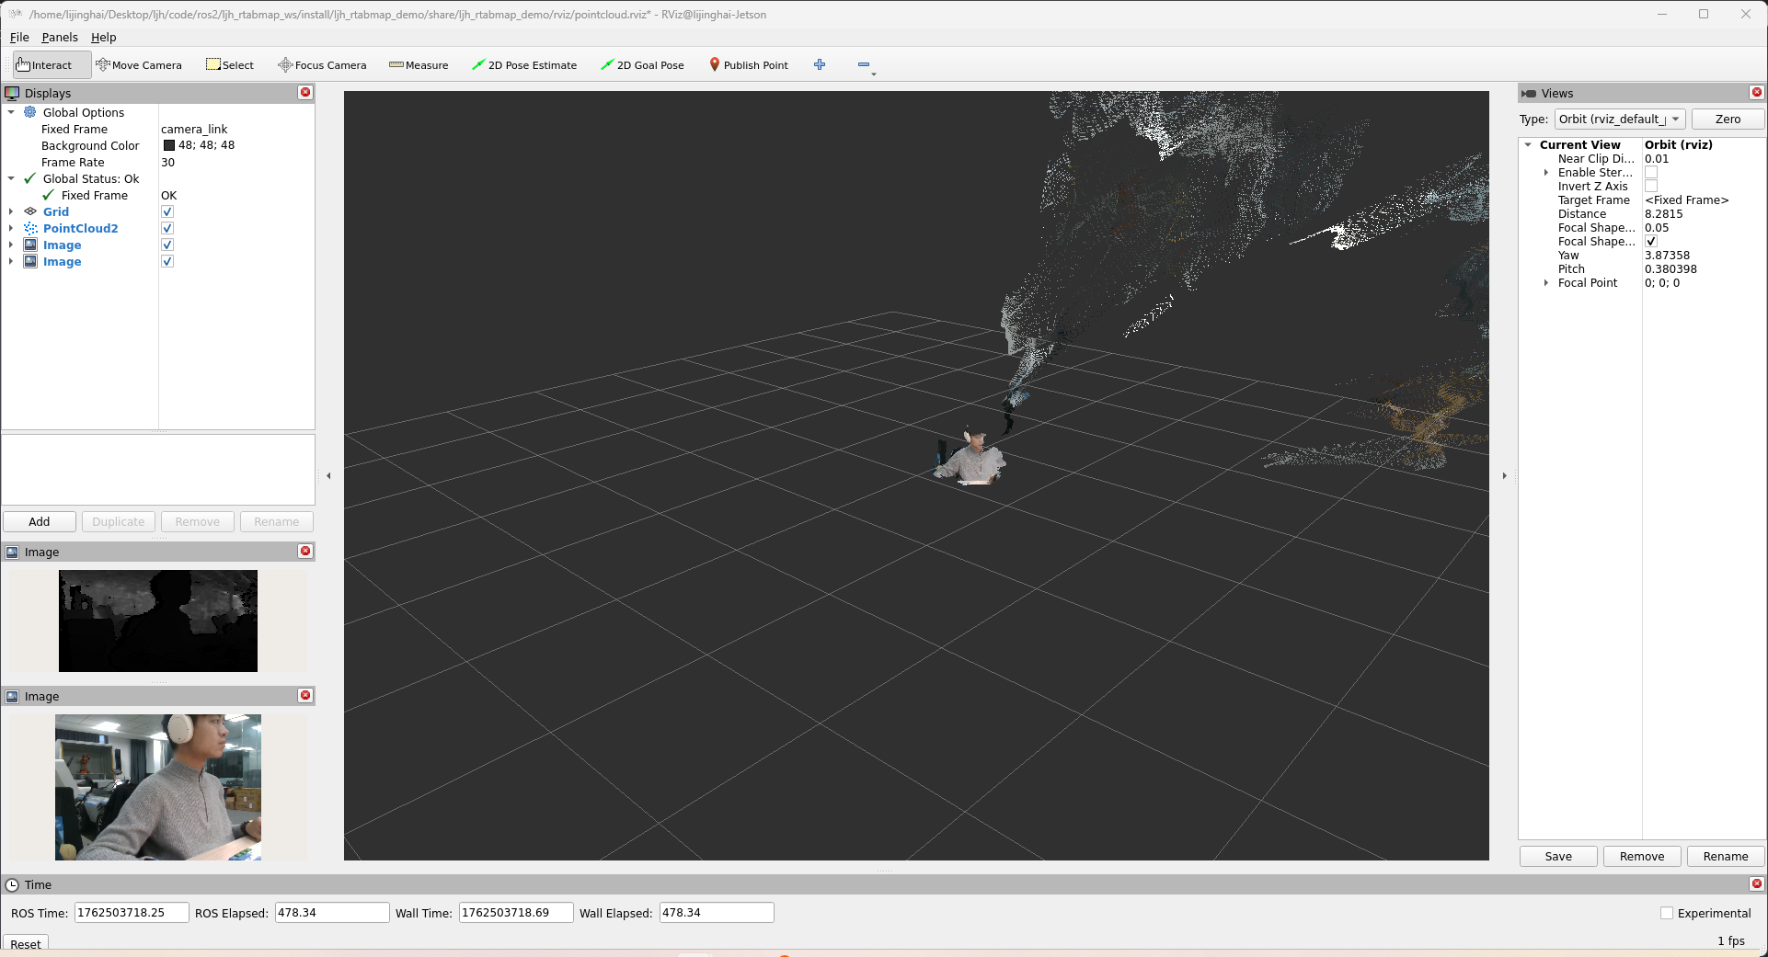The height and width of the screenshot is (957, 1768).
Task: Click the Reset button
Action: [x=26, y=943]
